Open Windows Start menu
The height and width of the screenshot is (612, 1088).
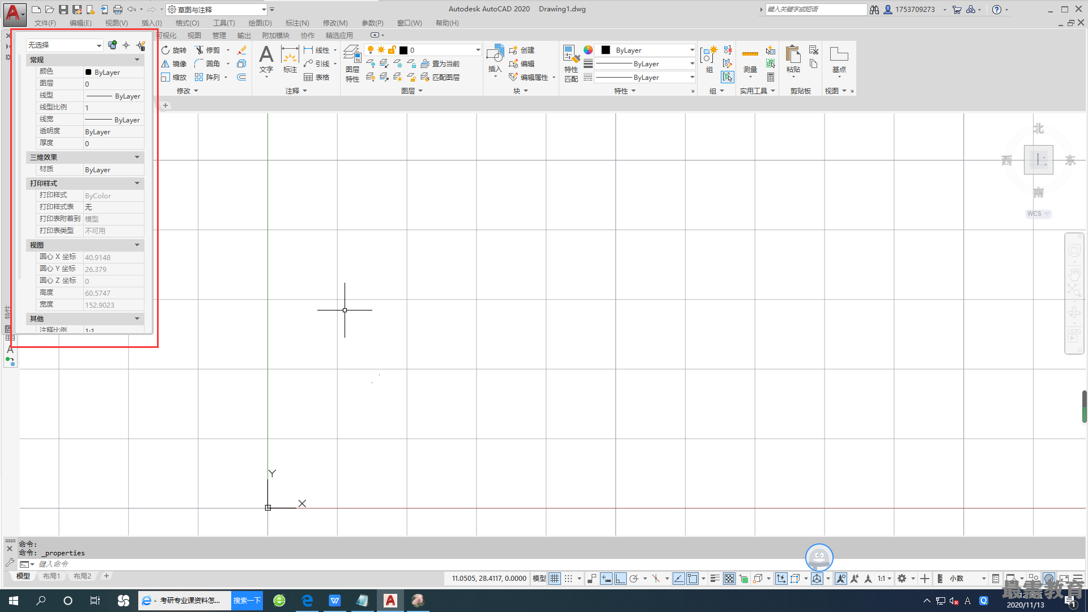[14, 601]
